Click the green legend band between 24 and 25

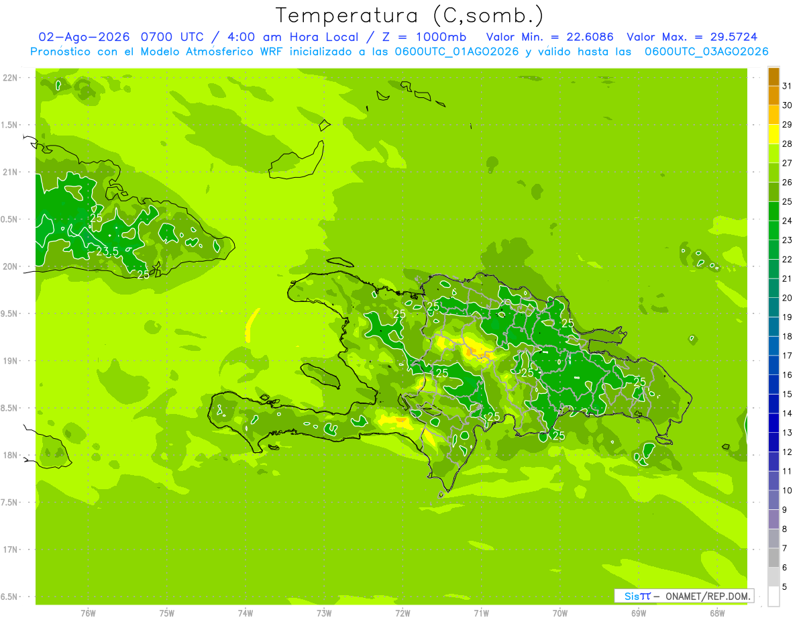773,211
